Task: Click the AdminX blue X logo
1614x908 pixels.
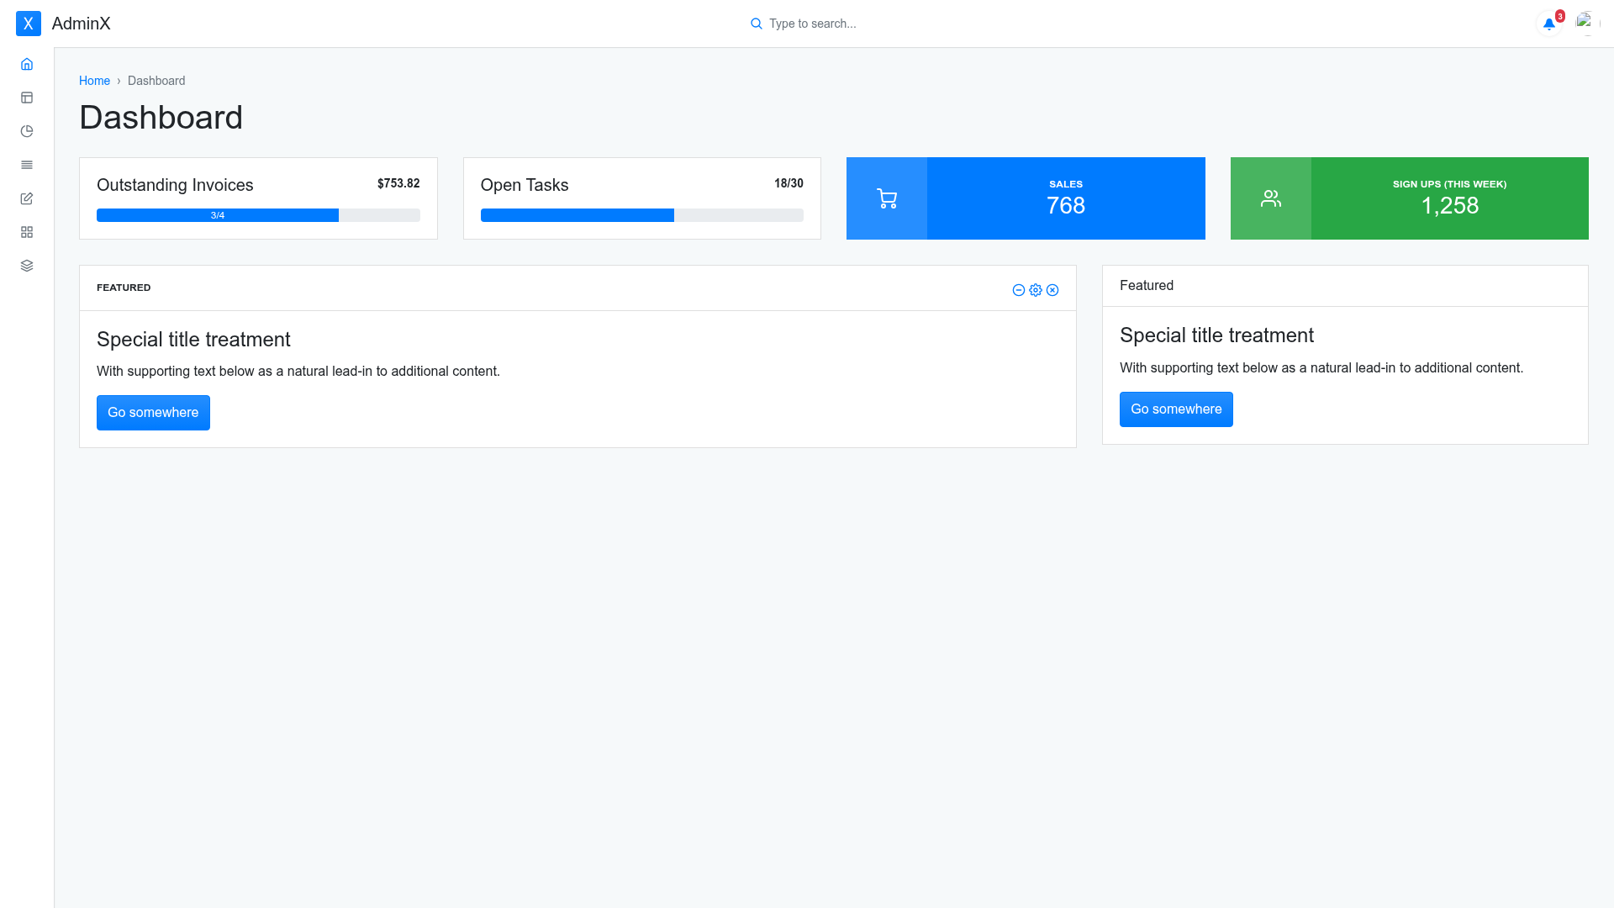Action: pos(29,24)
